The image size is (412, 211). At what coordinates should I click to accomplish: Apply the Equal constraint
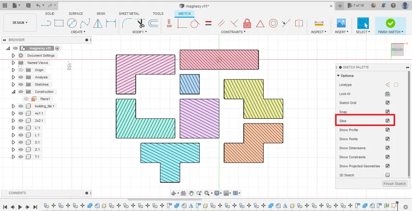click(209, 23)
